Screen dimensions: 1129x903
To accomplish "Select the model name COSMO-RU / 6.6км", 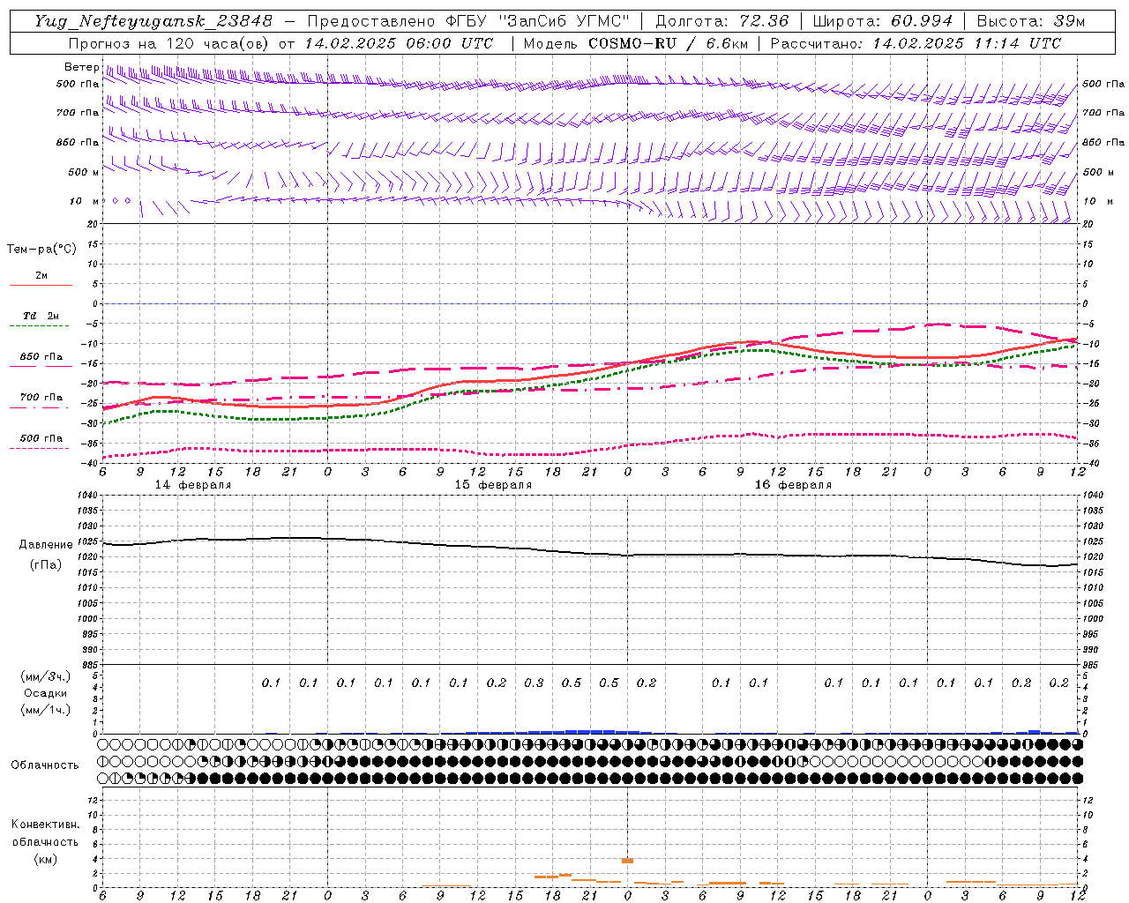I will (x=668, y=43).
